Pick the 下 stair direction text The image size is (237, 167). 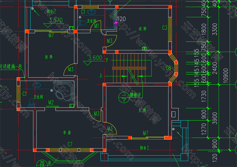pos(107,60)
